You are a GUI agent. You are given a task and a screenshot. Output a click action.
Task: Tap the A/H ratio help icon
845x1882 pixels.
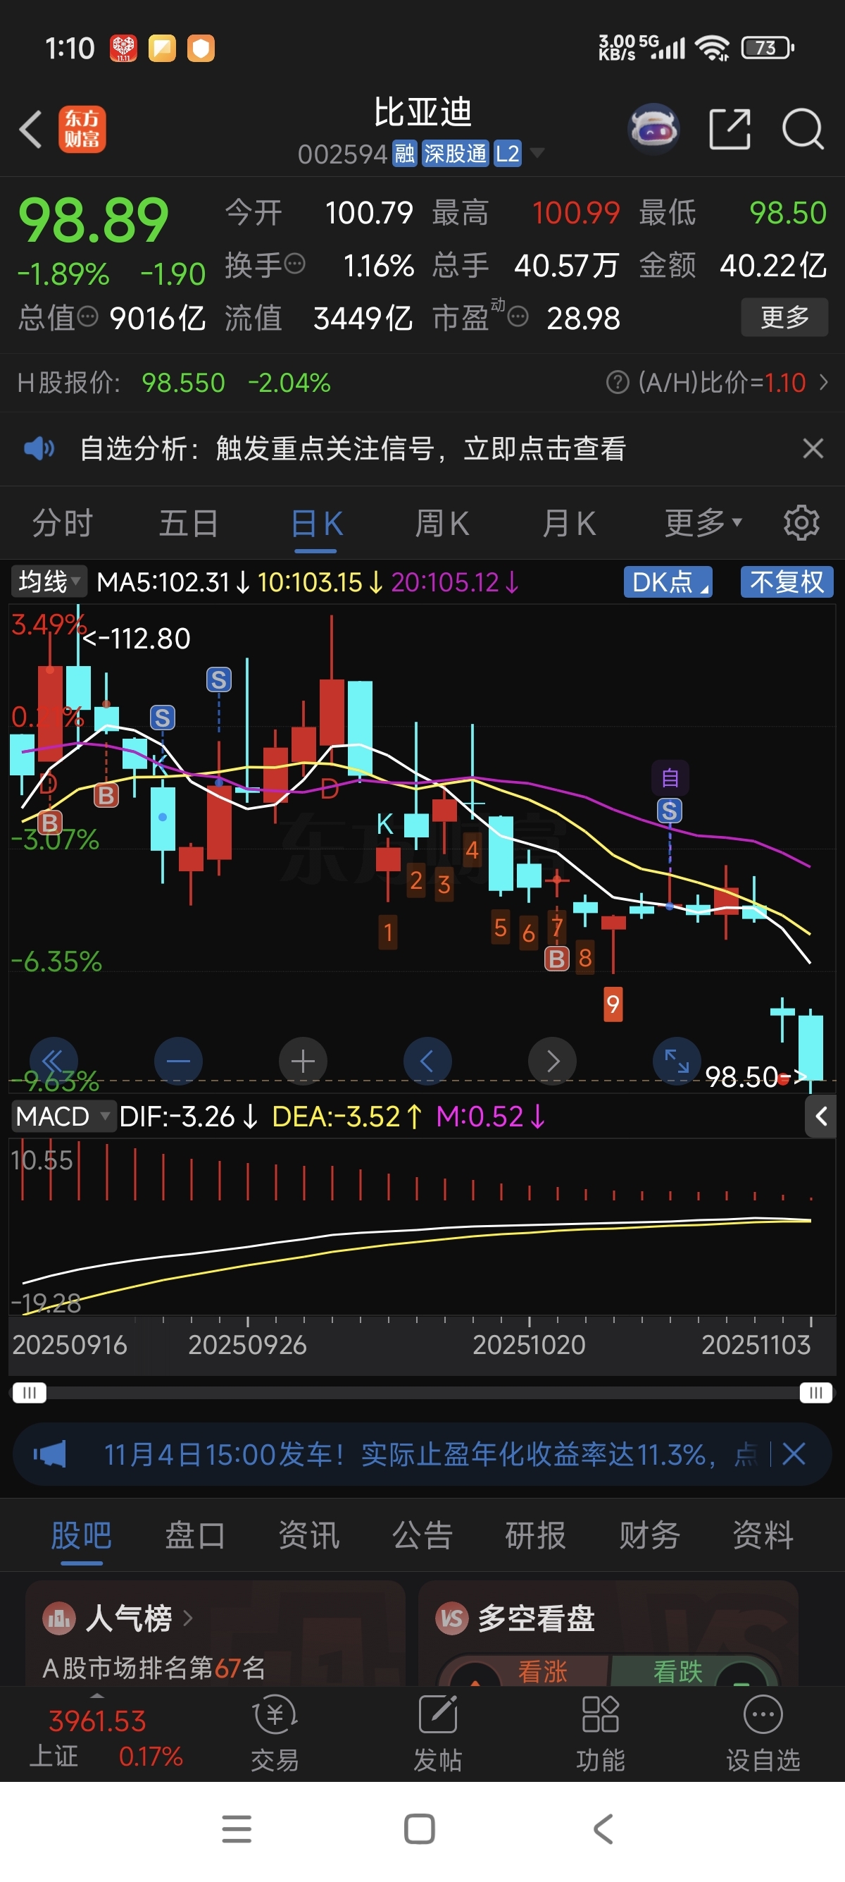coord(618,382)
